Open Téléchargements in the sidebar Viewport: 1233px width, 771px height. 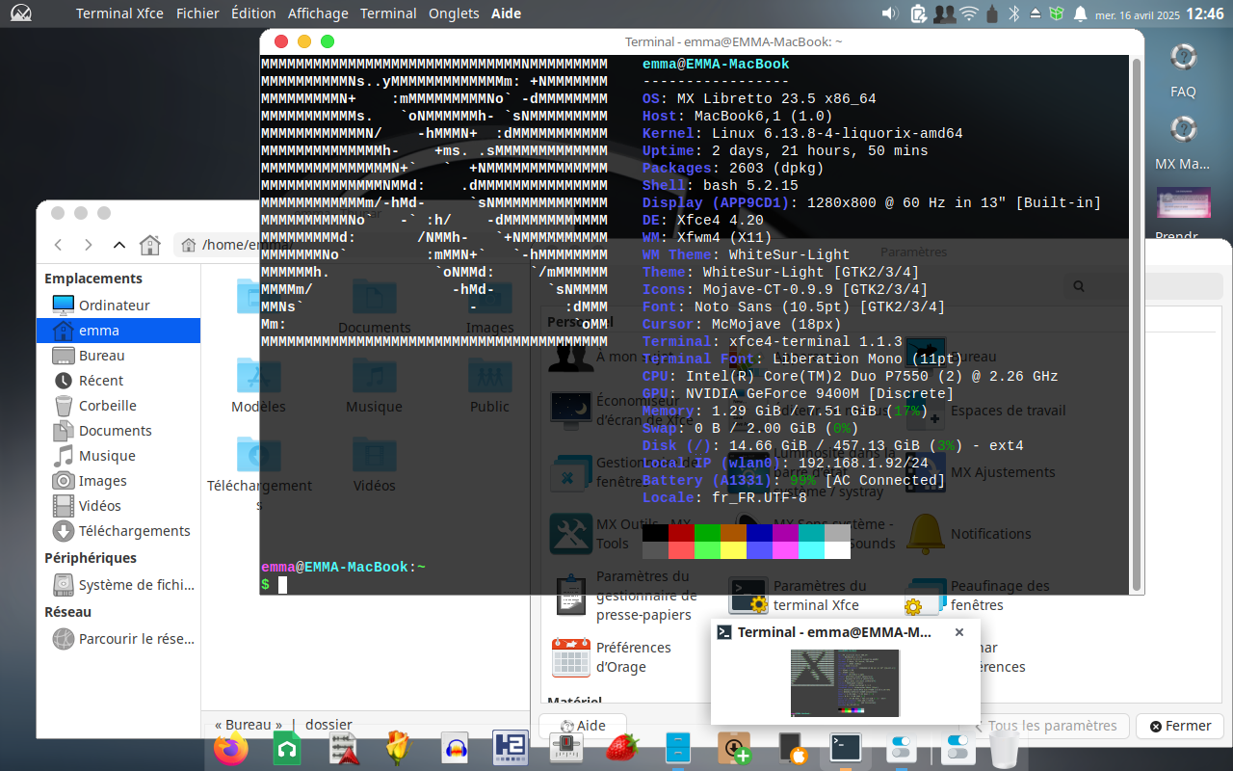point(118,530)
